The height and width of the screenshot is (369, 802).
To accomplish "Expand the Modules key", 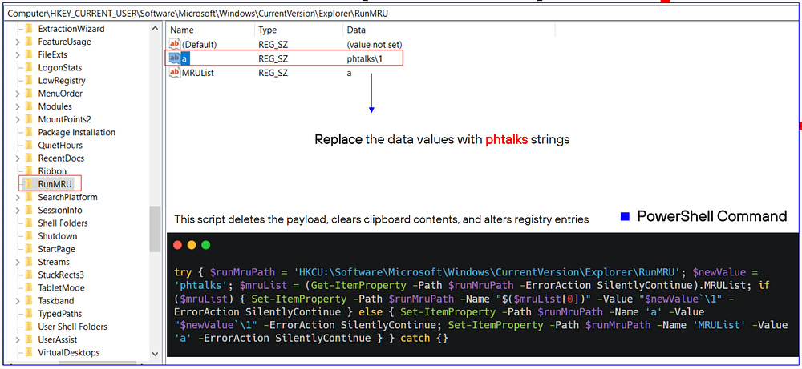I will coord(18,106).
